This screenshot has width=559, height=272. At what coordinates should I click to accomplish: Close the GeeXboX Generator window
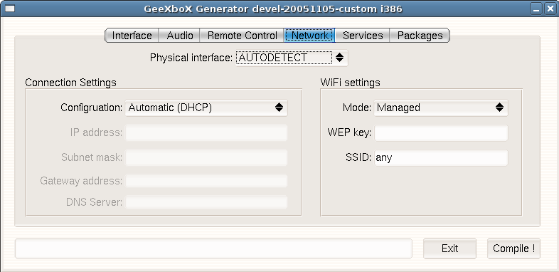click(550, 9)
